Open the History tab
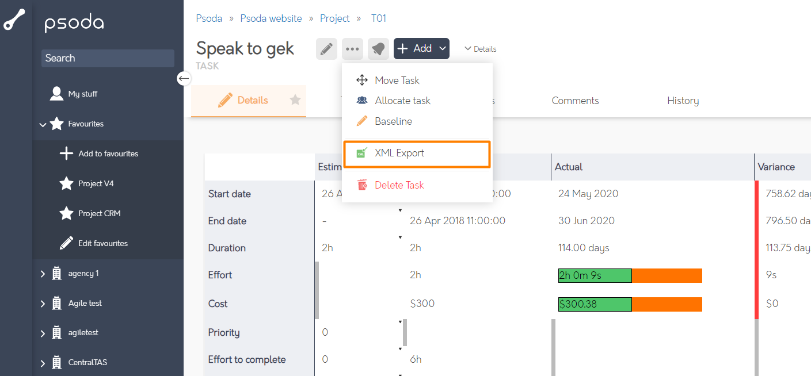This screenshot has height=376, width=811. tap(683, 101)
